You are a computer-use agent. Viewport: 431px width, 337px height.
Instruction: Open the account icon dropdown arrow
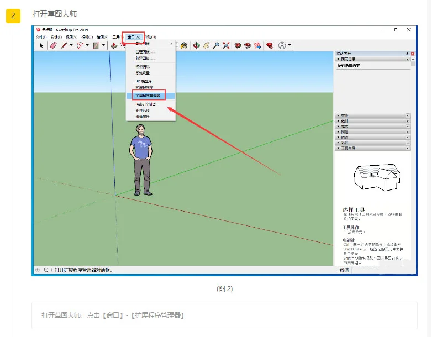point(290,45)
